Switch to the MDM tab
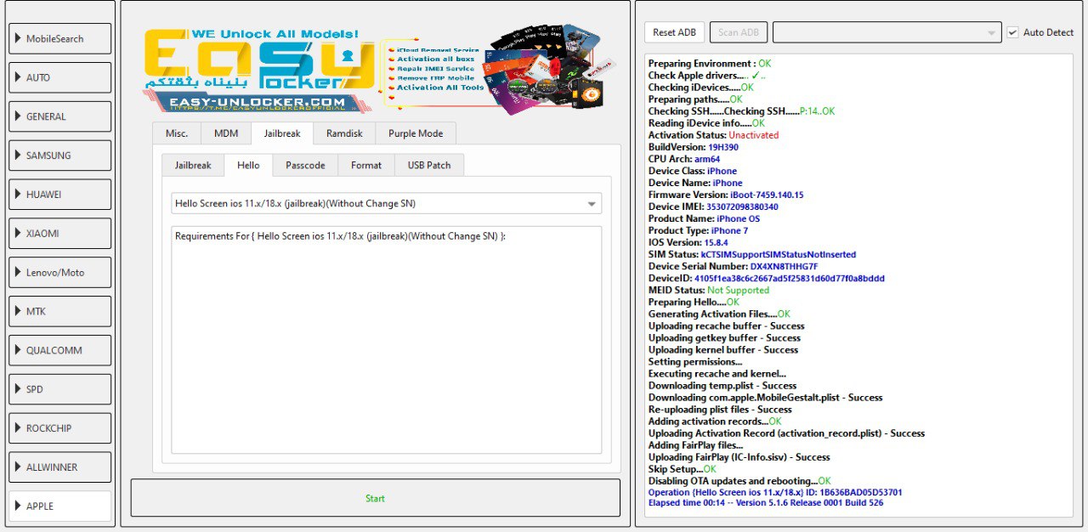1088x532 pixels. tap(226, 133)
